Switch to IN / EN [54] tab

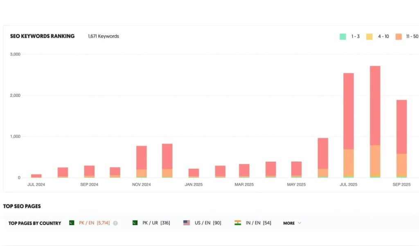tap(259, 223)
